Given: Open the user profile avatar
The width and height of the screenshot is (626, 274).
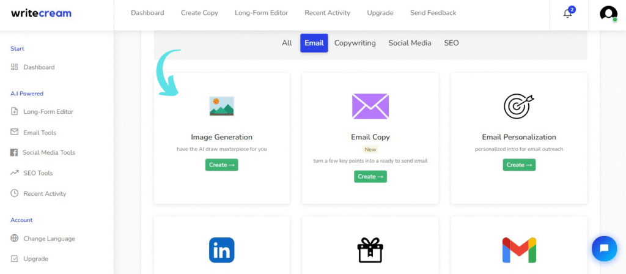Looking at the screenshot, I should point(608,13).
